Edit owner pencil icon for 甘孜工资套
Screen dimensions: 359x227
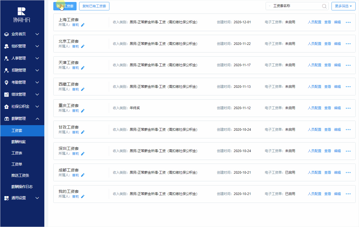tap(82, 132)
